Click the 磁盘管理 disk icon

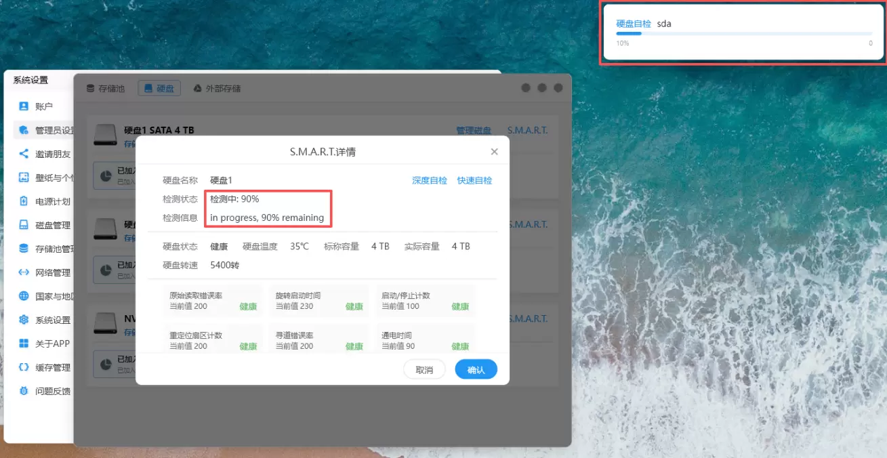tap(24, 225)
